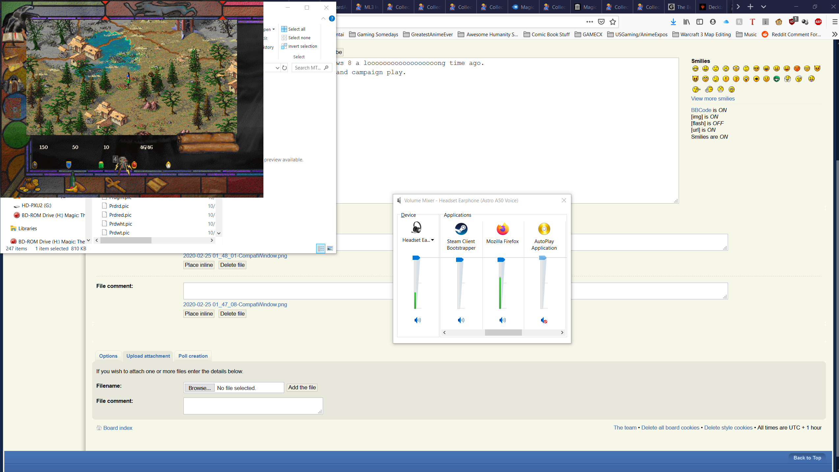The image size is (839, 472).
Task: Refresh the File Explorer address bar
Action: pos(284,68)
